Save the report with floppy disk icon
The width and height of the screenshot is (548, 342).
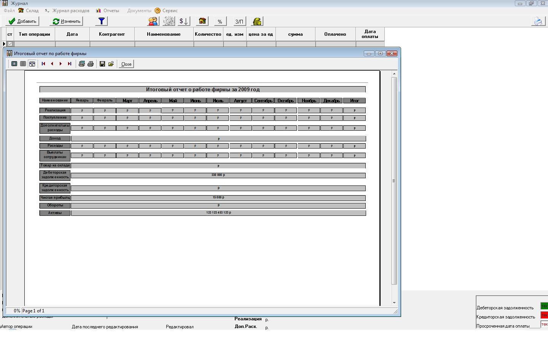(x=102, y=64)
